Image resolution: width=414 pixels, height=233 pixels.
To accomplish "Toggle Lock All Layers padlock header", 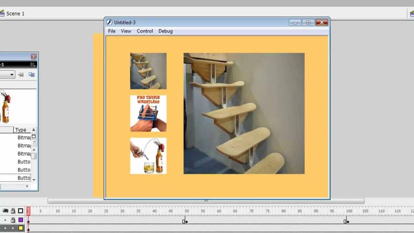I will point(13,211).
